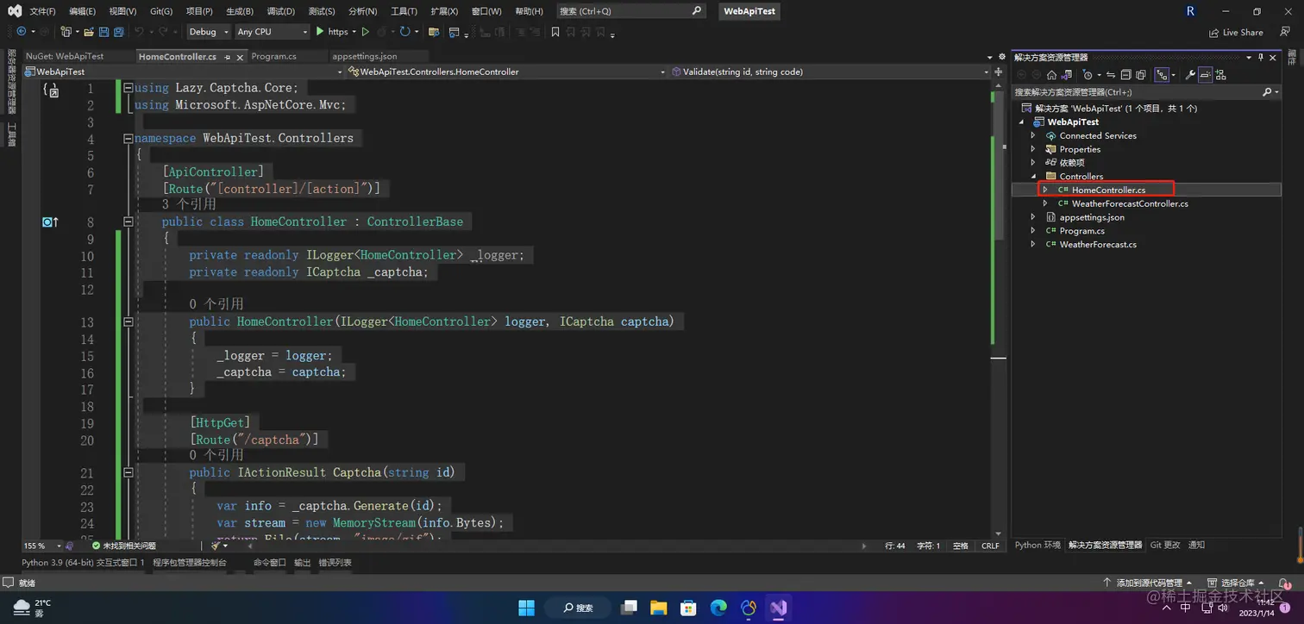This screenshot has width=1304, height=624.
Task: Open Visual Studio from the Windows taskbar
Action: pyautogui.click(x=779, y=608)
